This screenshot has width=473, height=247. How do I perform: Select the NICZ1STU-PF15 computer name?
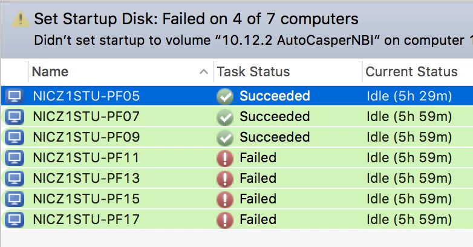[x=86, y=199]
